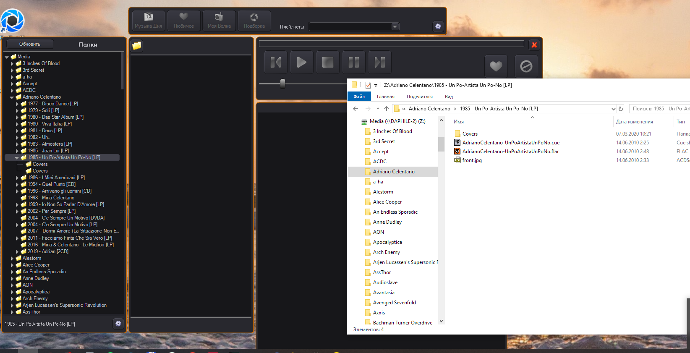Expand the ACDC folder in the player tree
Image resolution: width=690 pixels, height=353 pixels.
[x=12, y=91]
